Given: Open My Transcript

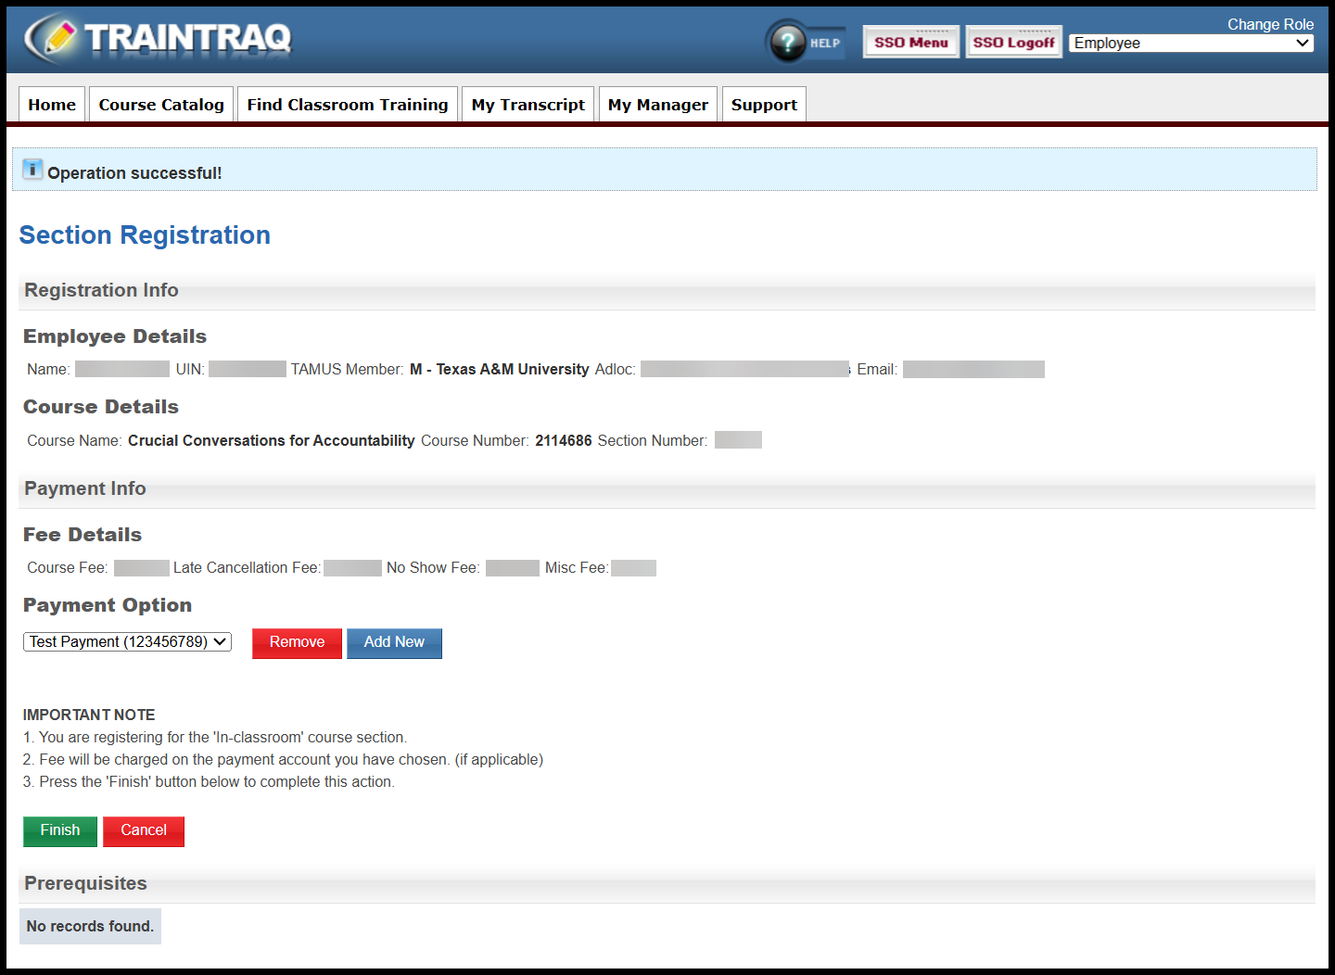Looking at the screenshot, I should (527, 104).
